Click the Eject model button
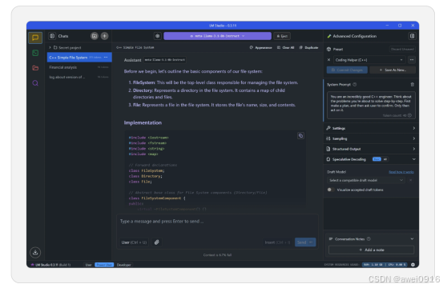 tap(282, 36)
